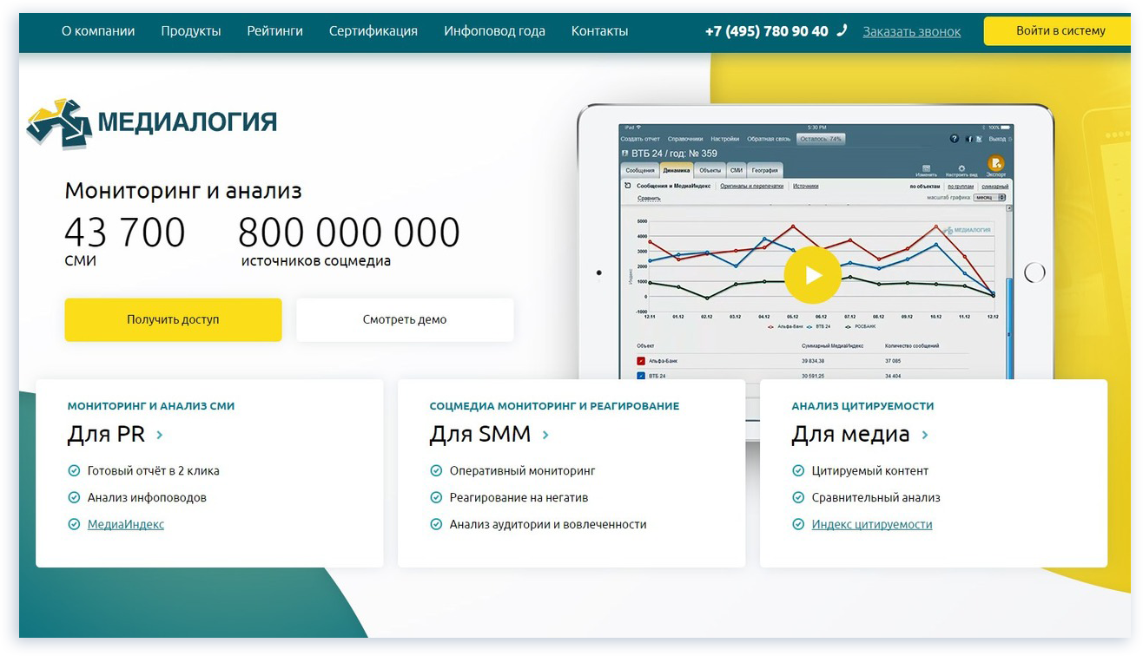Click the tablet screen vertical scrollbar
This screenshot has height=656, width=1143.
pos(1008,330)
